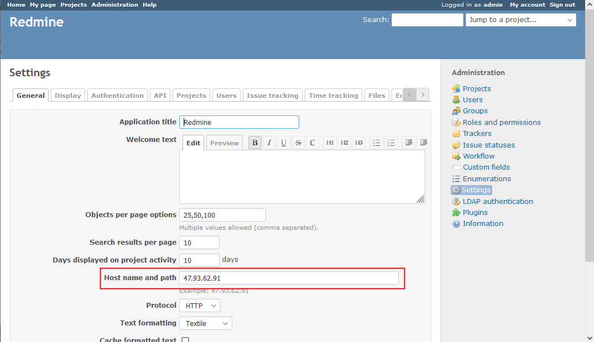This screenshot has width=594, height=342.
Task: Click the Settings gear icon in sidebar
Action: (x=456, y=190)
